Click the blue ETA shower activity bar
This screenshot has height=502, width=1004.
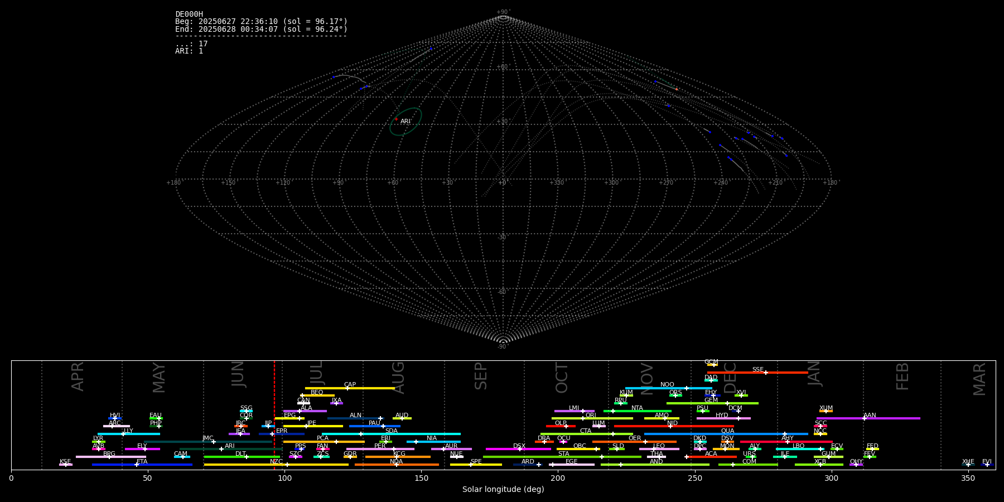(x=142, y=465)
